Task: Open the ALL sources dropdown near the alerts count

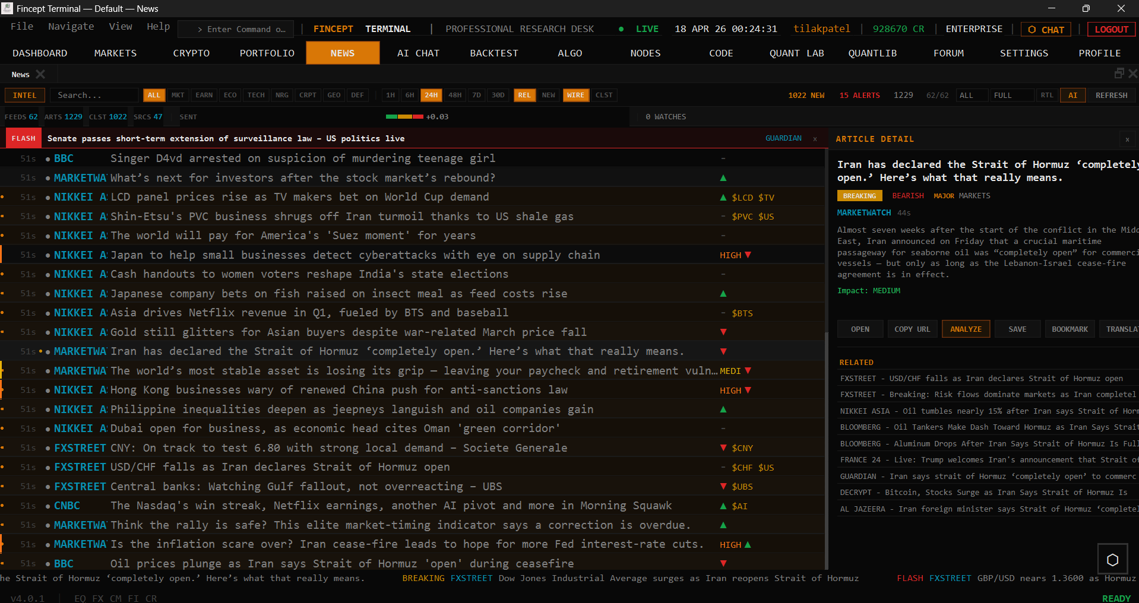Action: click(972, 95)
